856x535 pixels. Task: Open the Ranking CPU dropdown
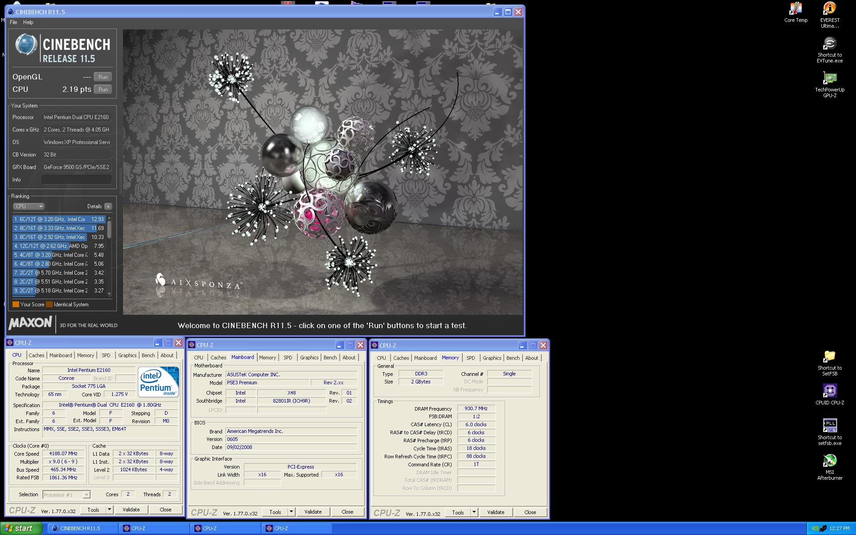[x=29, y=206]
